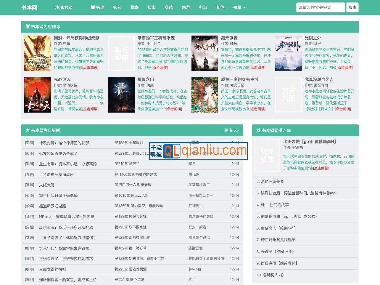
Task: Focus the search keyword input field
Action: [x=320, y=7]
